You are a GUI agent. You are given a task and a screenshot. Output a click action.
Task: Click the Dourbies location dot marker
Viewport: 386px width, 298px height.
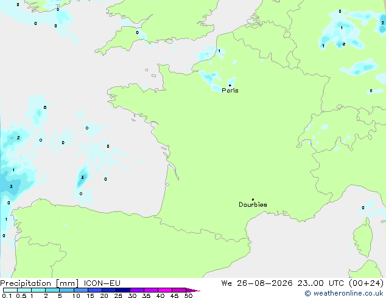(253, 199)
